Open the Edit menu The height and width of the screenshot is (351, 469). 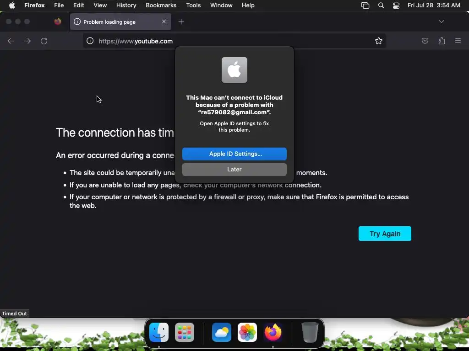pos(79,5)
